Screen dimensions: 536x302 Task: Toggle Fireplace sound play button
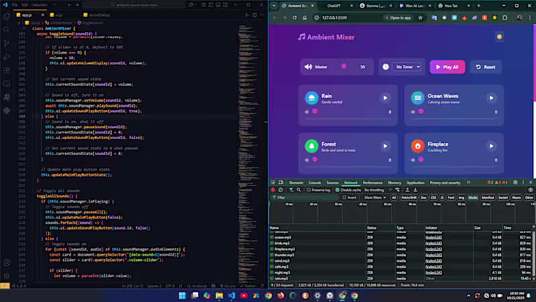[x=491, y=146]
